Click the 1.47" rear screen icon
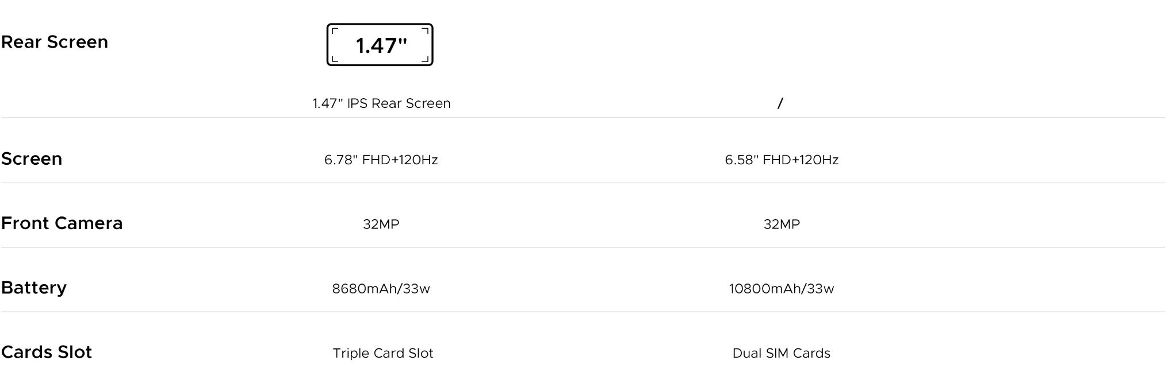Viewport: 1168px width, 376px height. point(380,45)
